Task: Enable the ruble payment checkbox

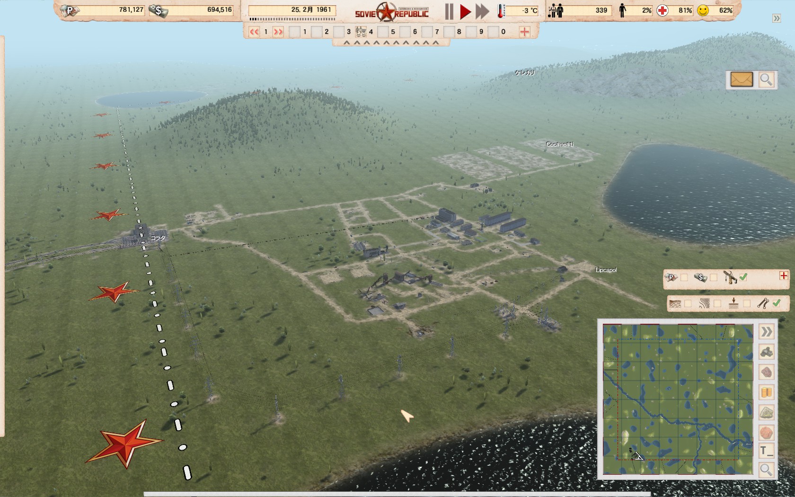Action: (x=684, y=278)
